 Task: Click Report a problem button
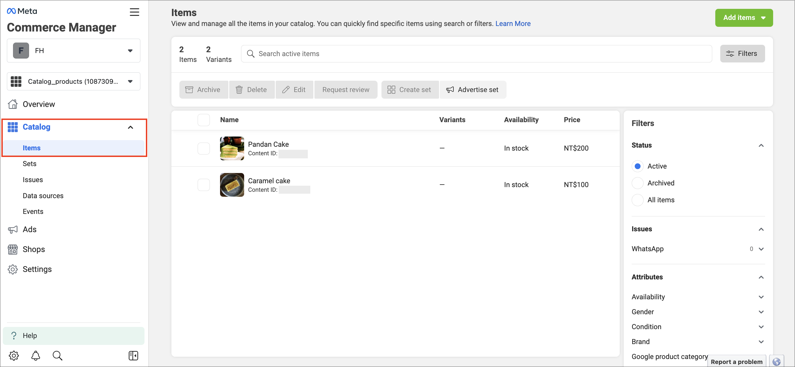point(736,362)
